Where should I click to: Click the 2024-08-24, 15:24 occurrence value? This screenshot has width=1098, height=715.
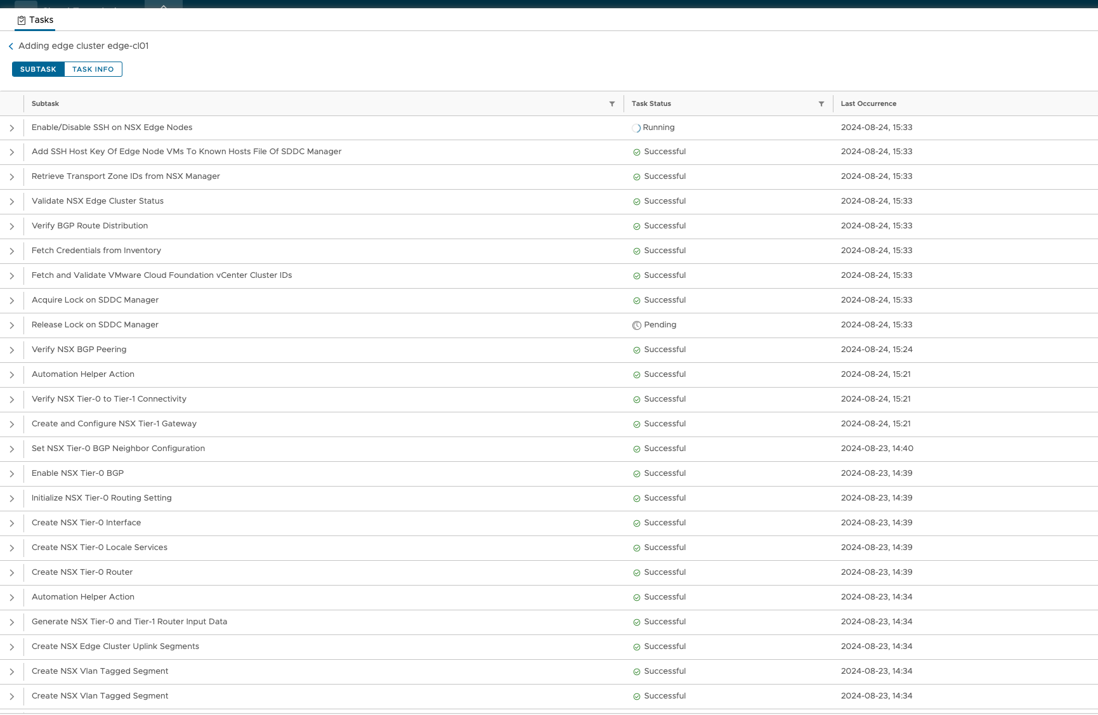click(x=877, y=350)
